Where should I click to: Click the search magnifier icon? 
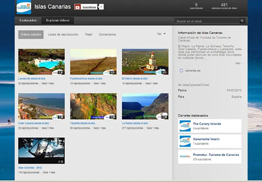coord(242,21)
